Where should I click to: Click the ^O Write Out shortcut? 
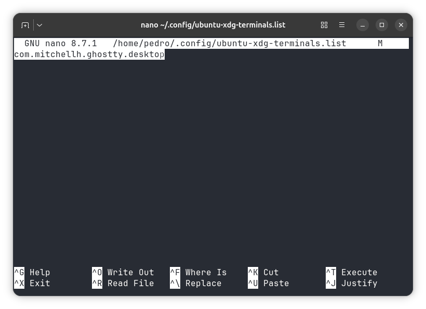coord(123,272)
